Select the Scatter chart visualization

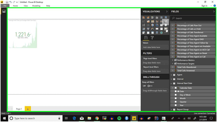click(148, 25)
